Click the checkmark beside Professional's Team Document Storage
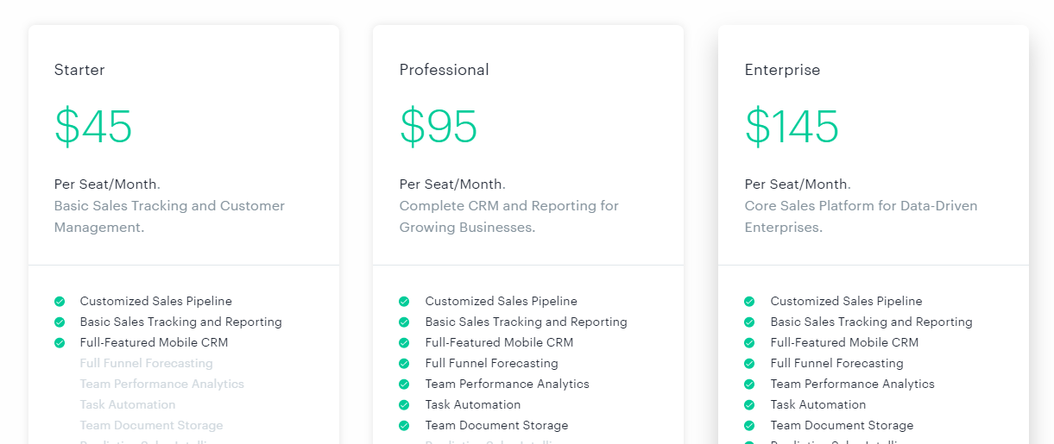This screenshot has width=1054, height=444. tap(404, 426)
